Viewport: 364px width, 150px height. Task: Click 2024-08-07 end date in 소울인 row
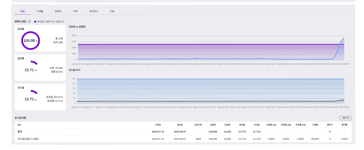[180, 139]
